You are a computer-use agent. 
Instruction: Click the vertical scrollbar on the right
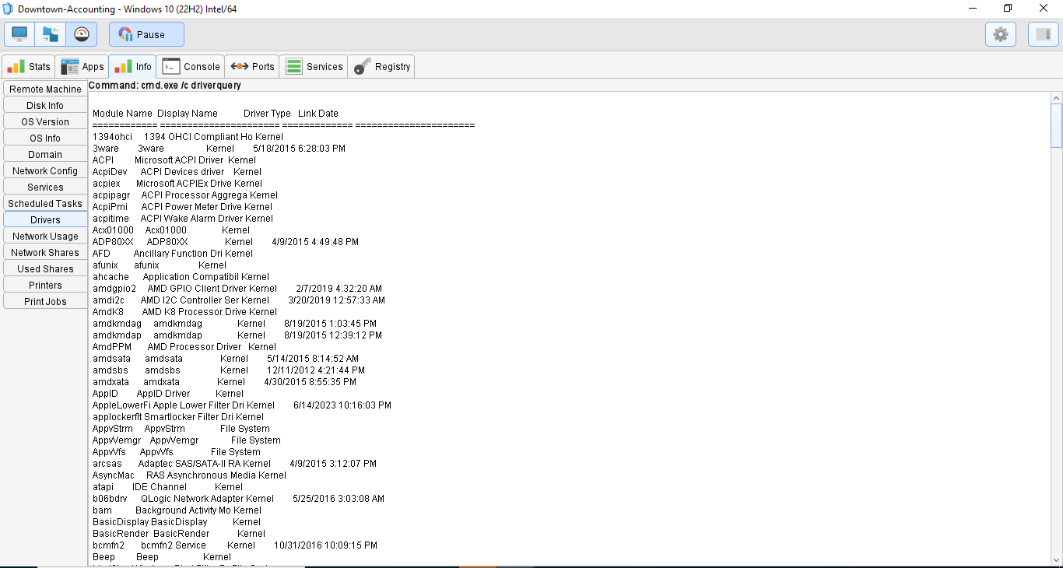point(1056,124)
